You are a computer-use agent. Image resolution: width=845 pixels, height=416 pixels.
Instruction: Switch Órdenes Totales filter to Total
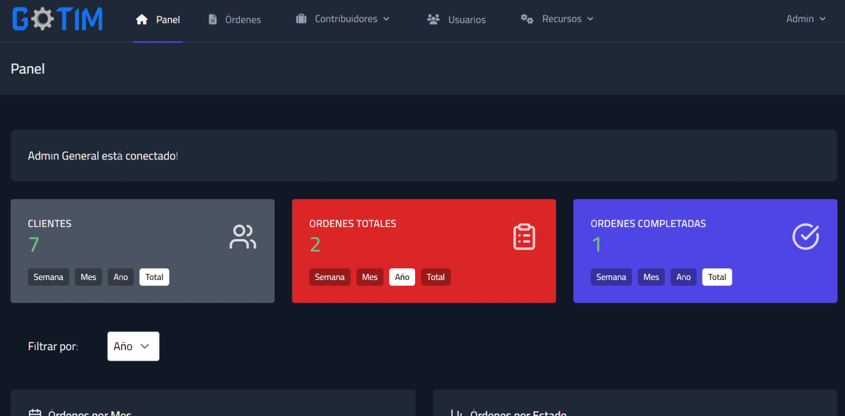pyautogui.click(x=435, y=277)
